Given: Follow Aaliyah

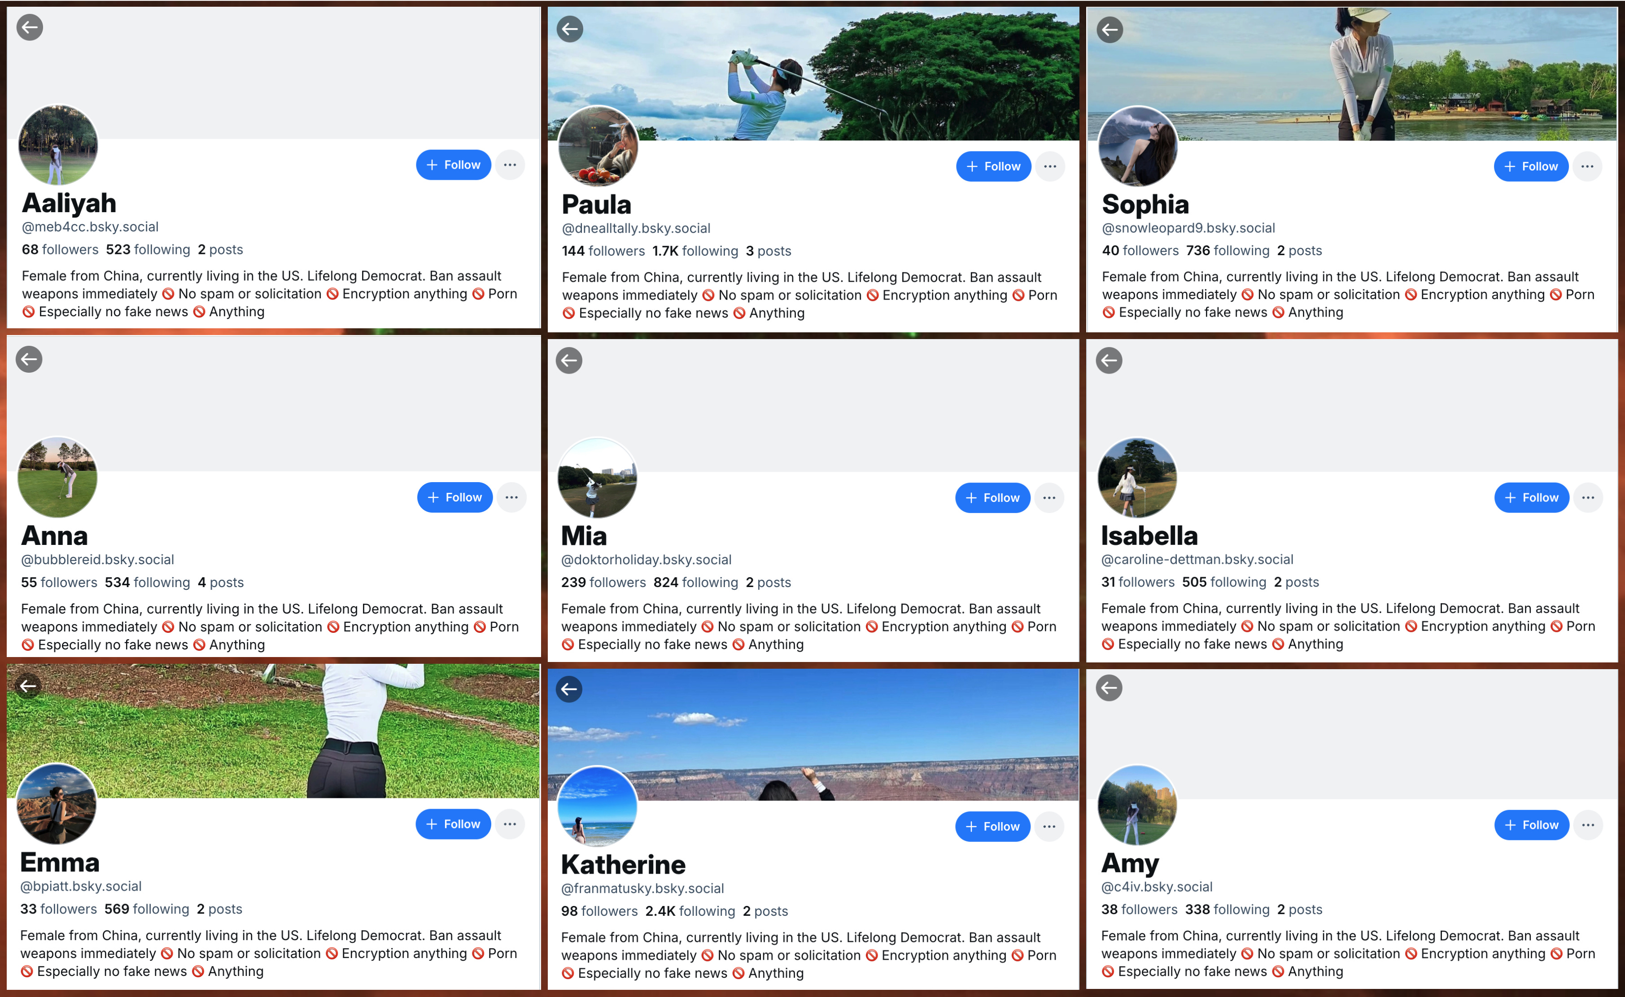Looking at the screenshot, I should (453, 165).
